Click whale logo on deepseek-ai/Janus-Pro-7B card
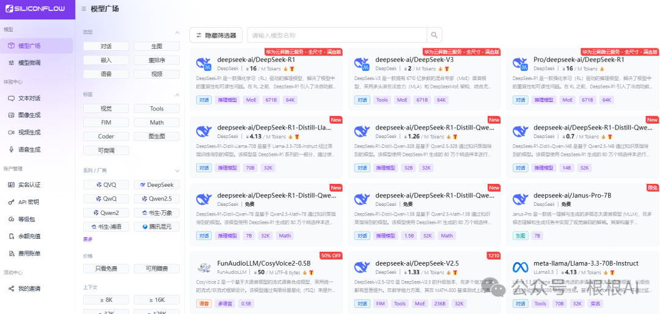660x314 pixels. [520, 199]
